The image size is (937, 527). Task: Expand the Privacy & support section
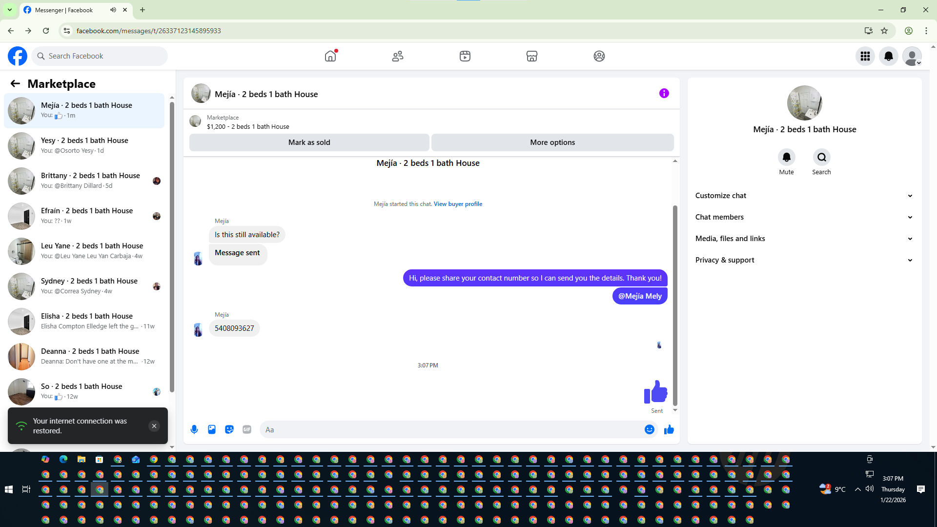[804, 260]
